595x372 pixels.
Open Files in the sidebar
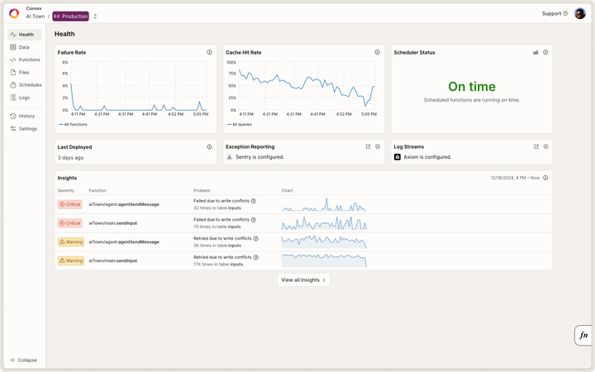point(24,73)
